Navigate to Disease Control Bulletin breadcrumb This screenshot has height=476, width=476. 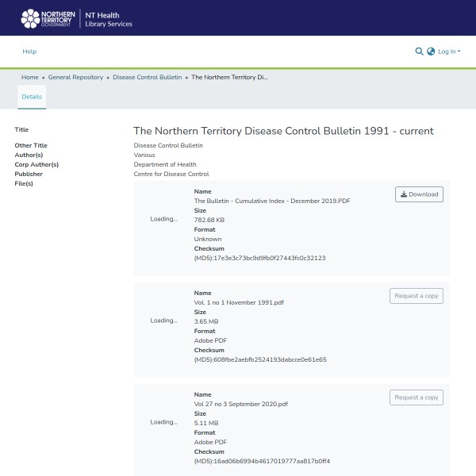click(148, 78)
